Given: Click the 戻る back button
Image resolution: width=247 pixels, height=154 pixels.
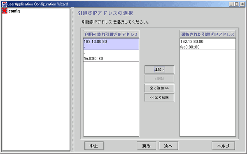Looking at the screenshot, I should tap(147, 146).
